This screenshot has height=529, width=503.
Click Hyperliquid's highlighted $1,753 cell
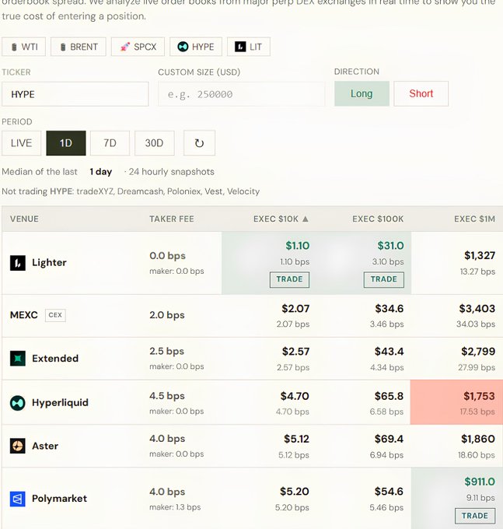(456, 402)
